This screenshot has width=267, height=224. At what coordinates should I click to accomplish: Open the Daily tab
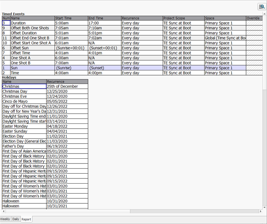coord(15,219)
